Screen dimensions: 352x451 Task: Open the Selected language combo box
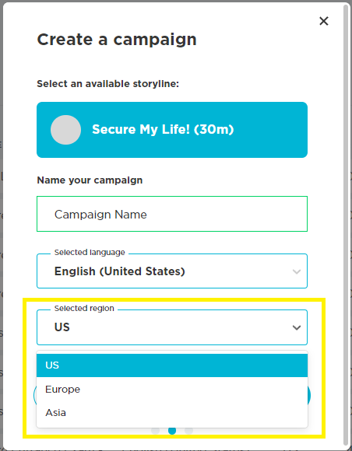[172, 271]
